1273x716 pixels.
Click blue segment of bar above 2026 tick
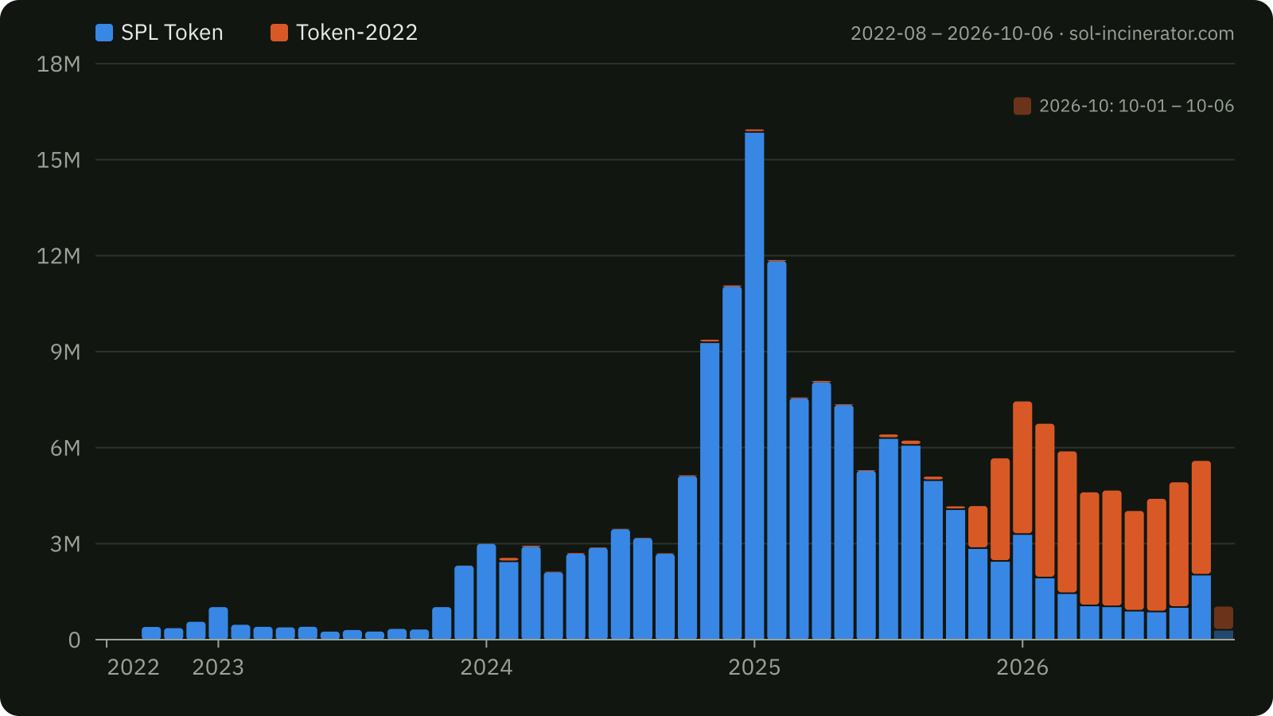(1022, 587)
